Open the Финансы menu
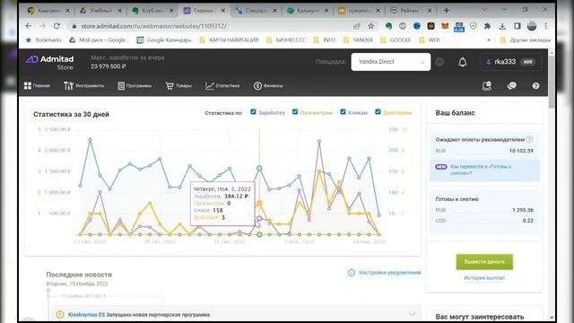Image resolution: width=574 pixels, height=323 pixels. pos(268,86)
